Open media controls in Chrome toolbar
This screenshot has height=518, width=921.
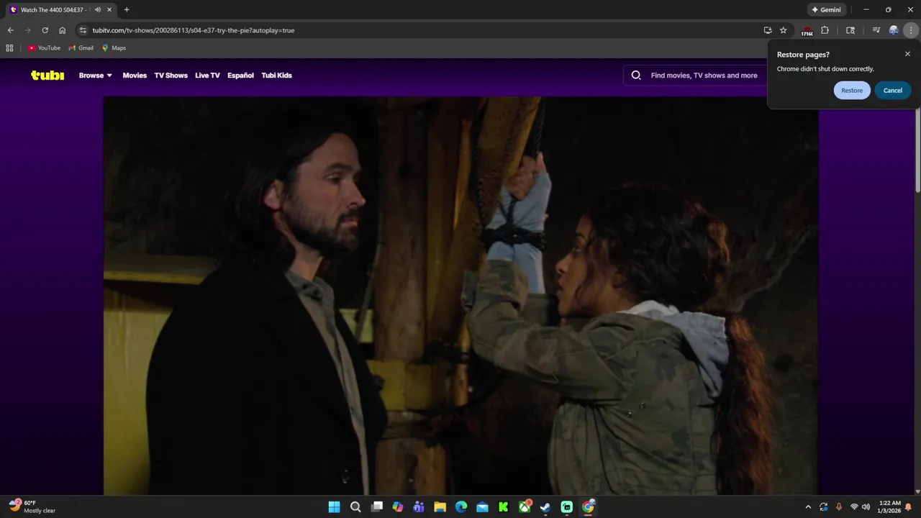tap(876, 30)
